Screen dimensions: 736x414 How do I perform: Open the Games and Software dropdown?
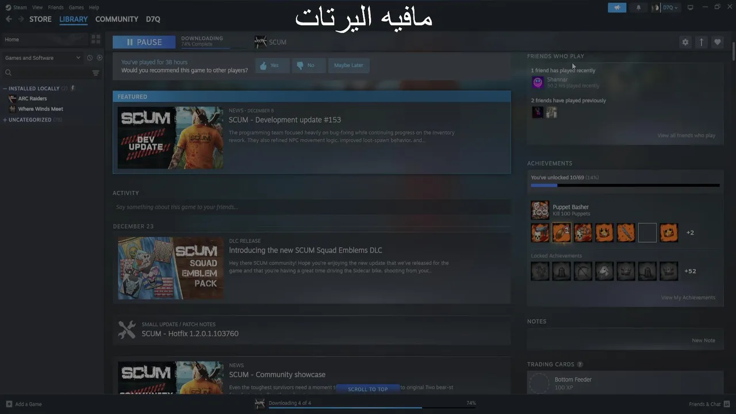pos(43,57)
